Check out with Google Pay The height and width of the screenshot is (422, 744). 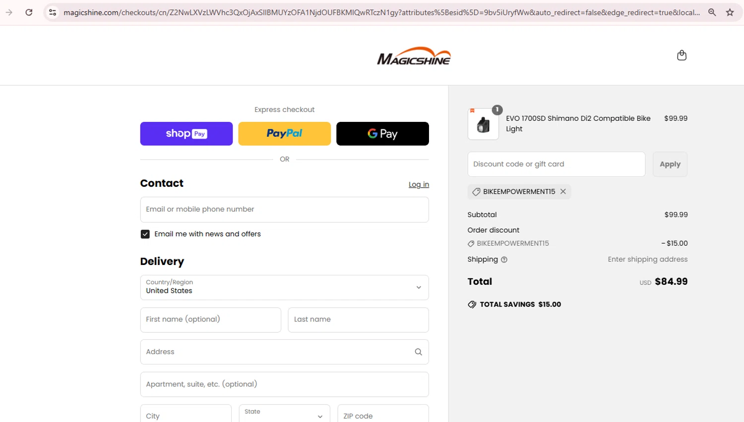(382, 134)
